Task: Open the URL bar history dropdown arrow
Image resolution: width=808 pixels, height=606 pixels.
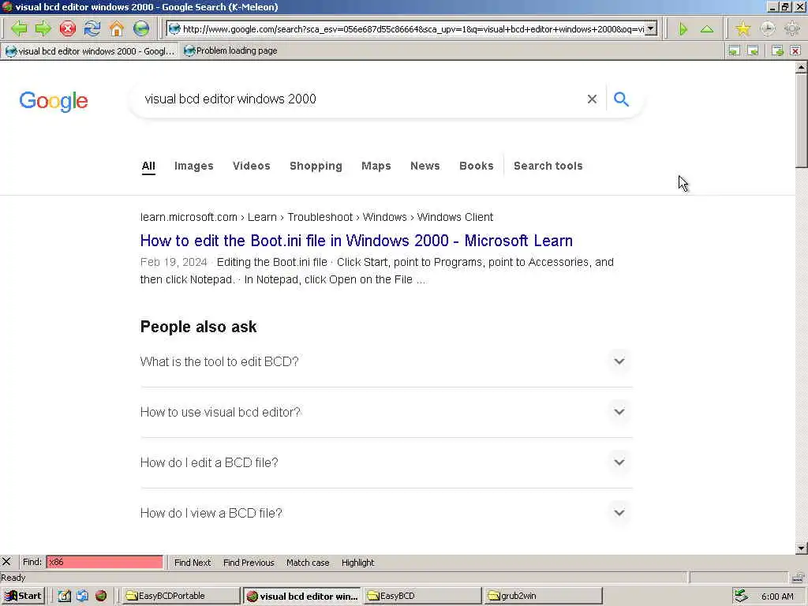Action: coord(651,29)
